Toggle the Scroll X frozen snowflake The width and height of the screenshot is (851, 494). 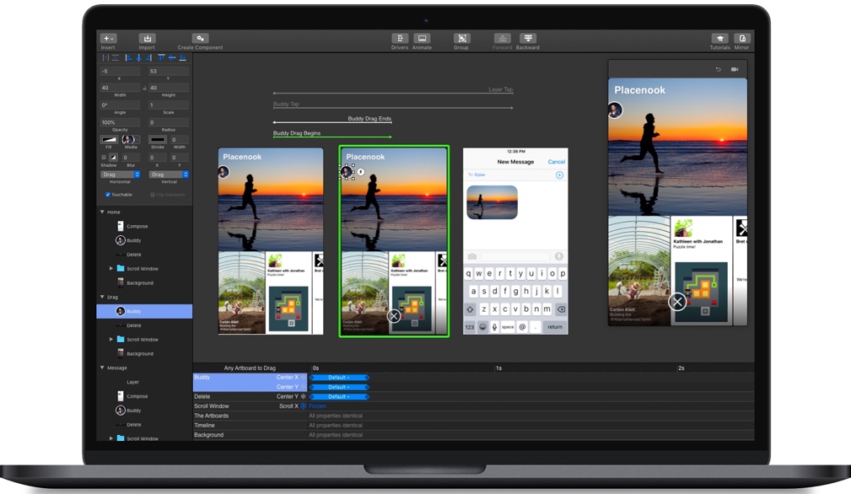click(x=304, y=406)
